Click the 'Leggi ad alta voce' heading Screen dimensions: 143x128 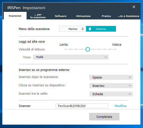(32, 42)
